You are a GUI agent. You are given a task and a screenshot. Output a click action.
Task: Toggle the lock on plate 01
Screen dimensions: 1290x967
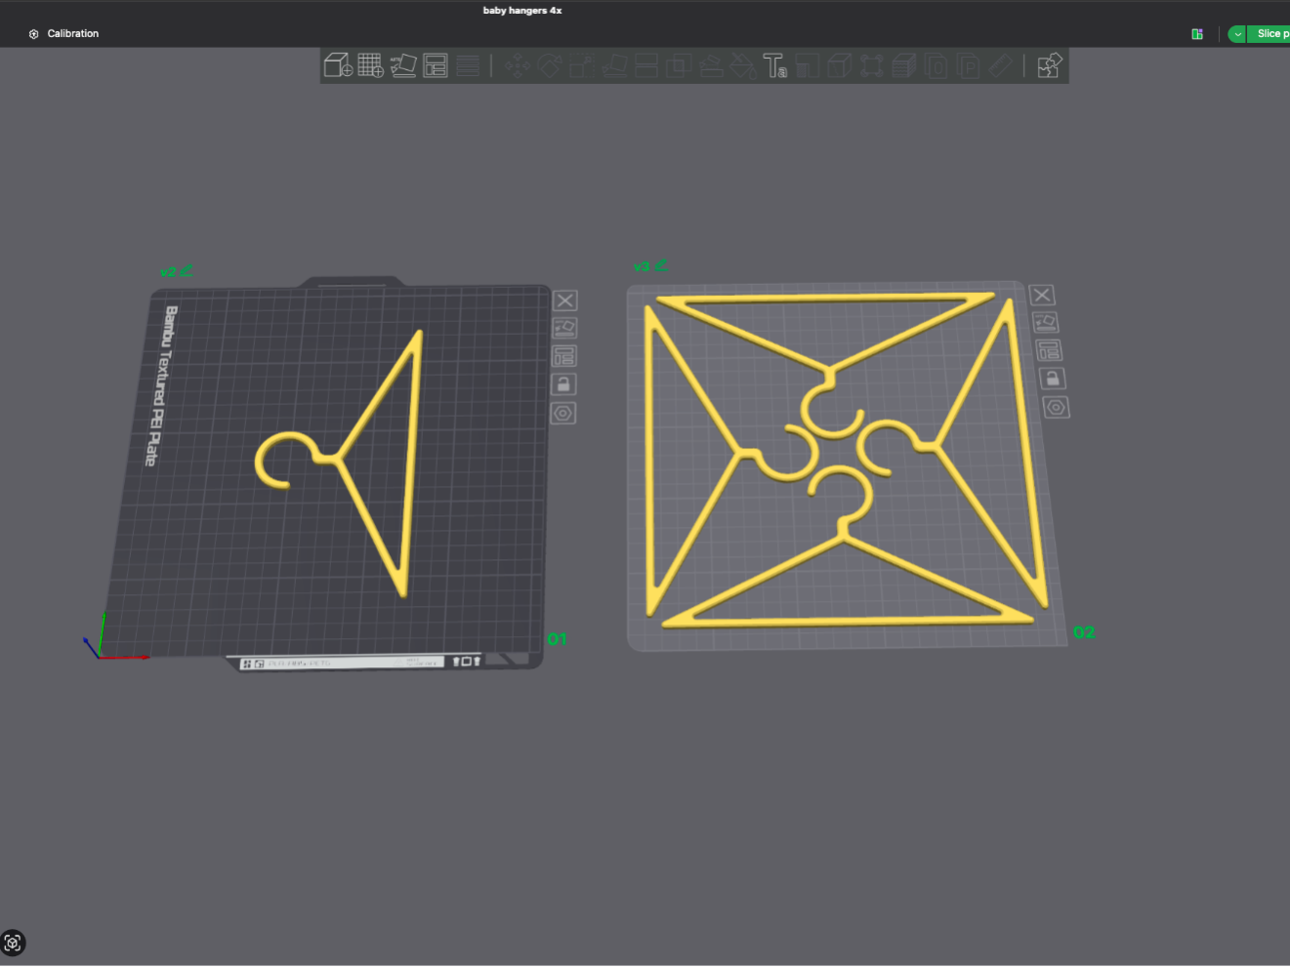(x=563, y=384)
